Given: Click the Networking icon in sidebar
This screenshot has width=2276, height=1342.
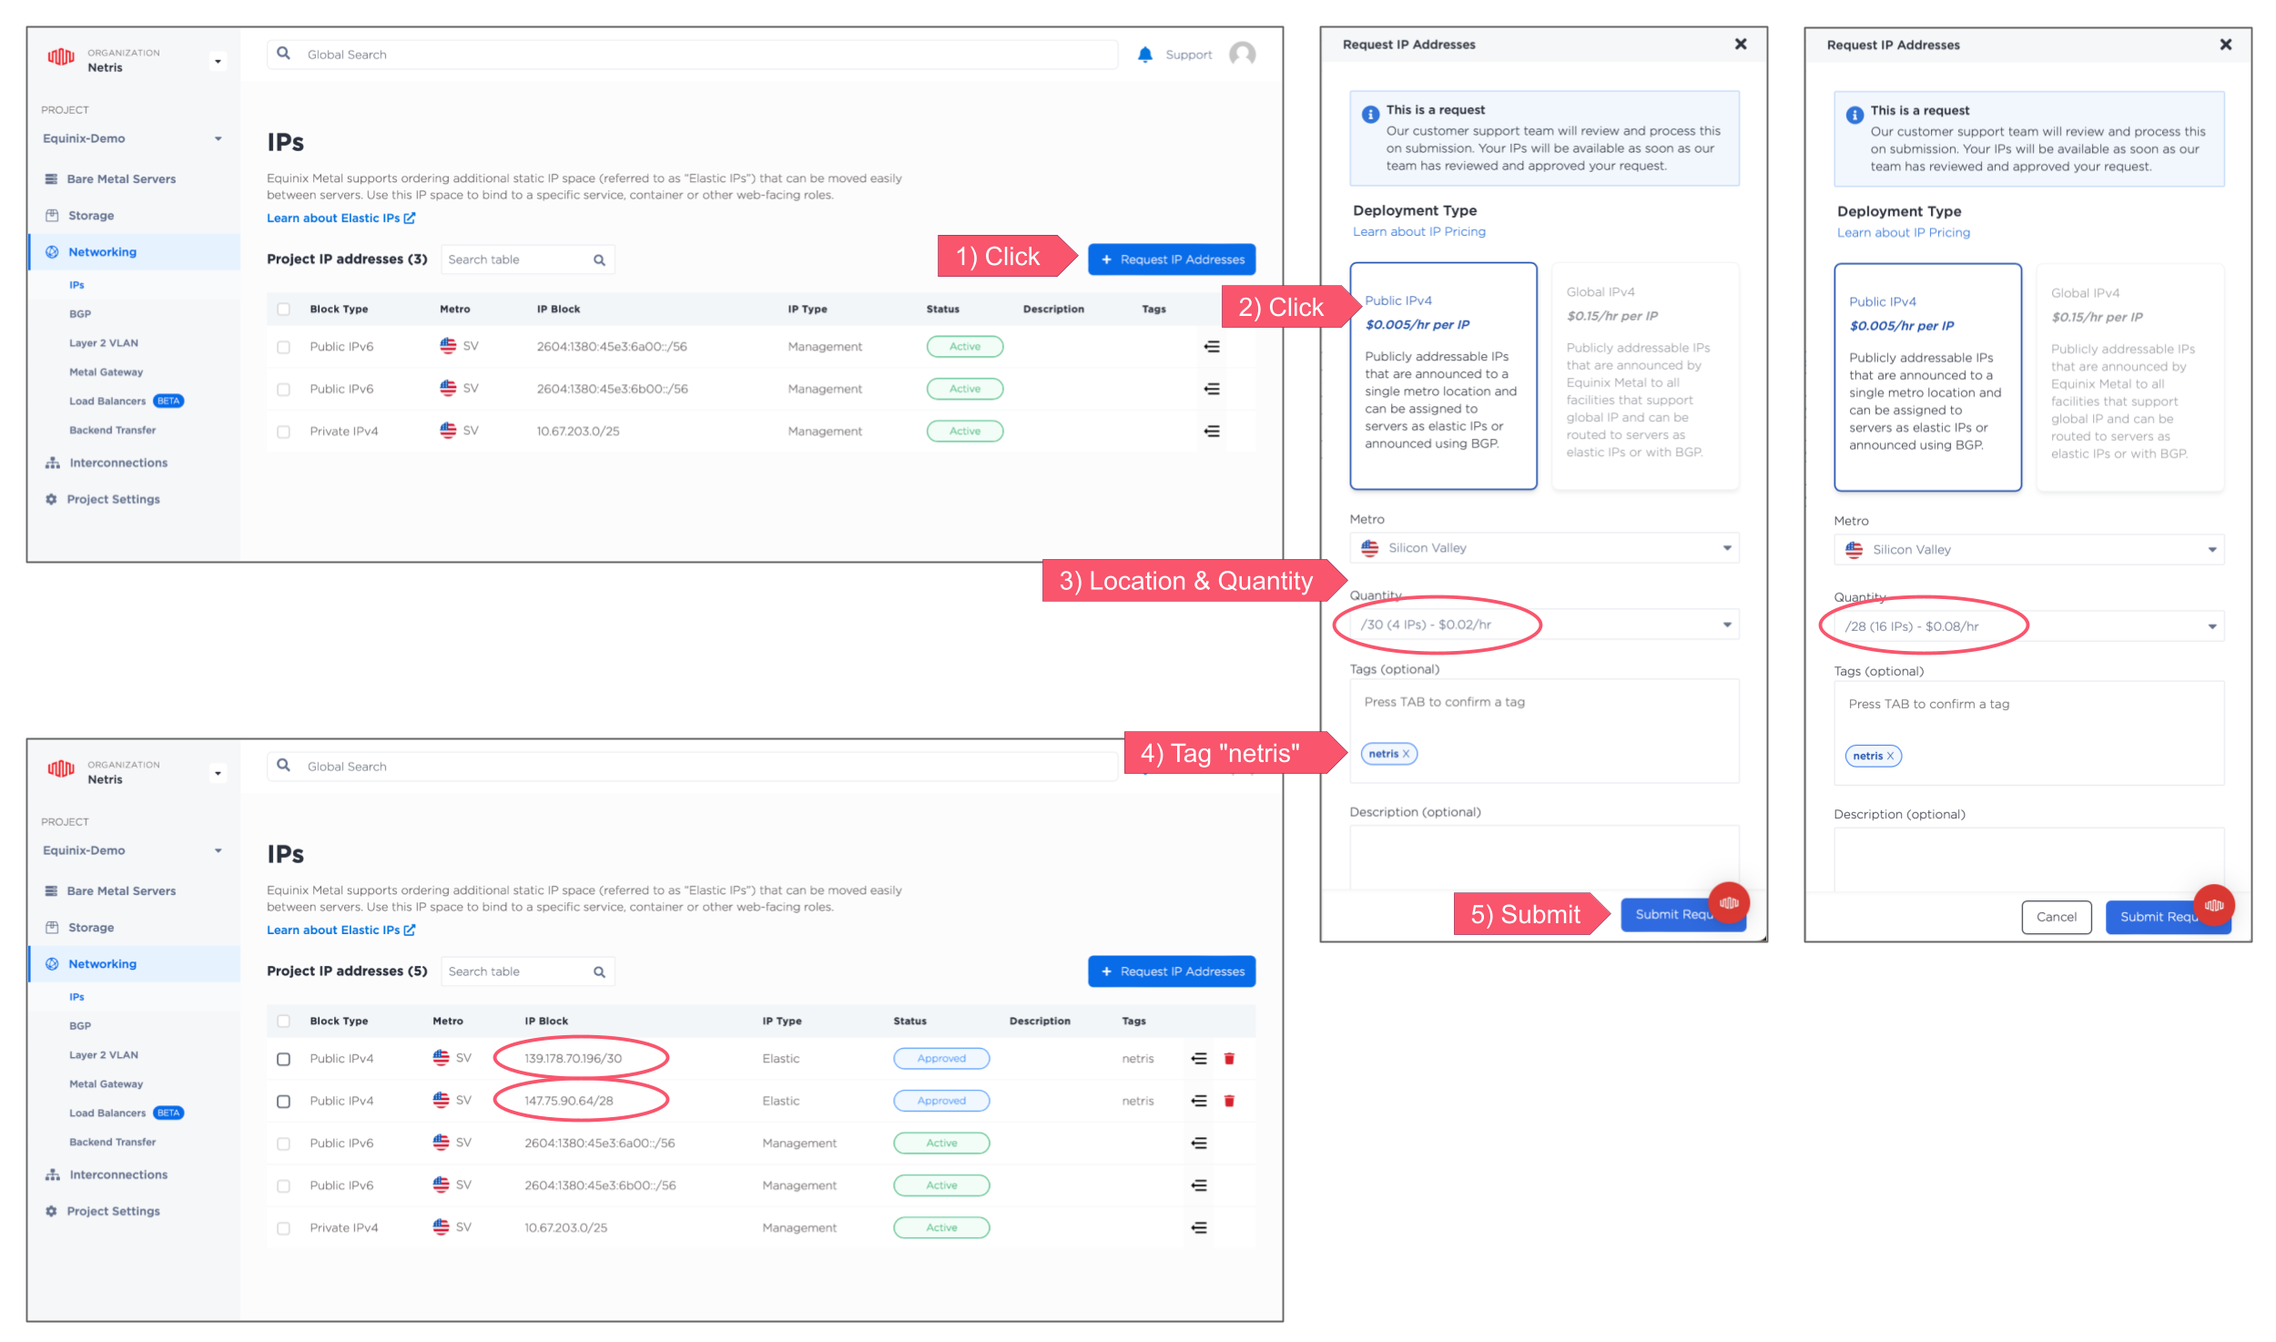Looking at the screenshot, I should 48,250.
